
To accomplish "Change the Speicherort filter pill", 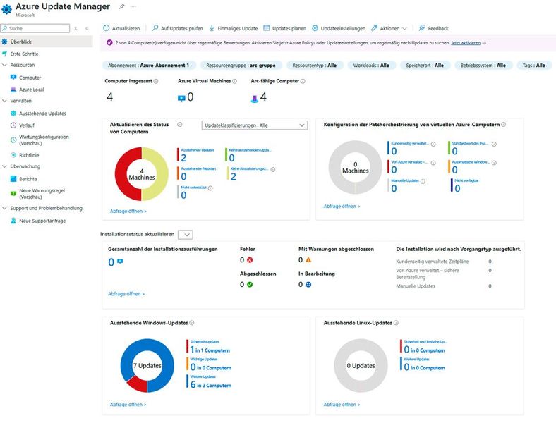I will click(x=425, y=66).
